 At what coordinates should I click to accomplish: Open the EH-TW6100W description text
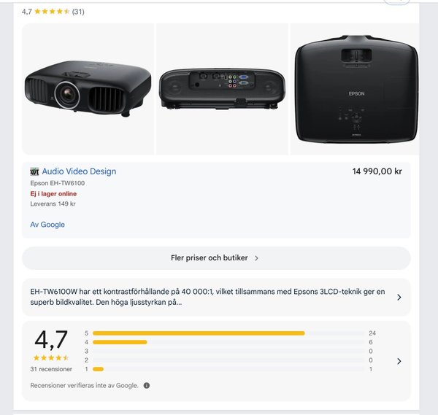(x=207, y=297)
